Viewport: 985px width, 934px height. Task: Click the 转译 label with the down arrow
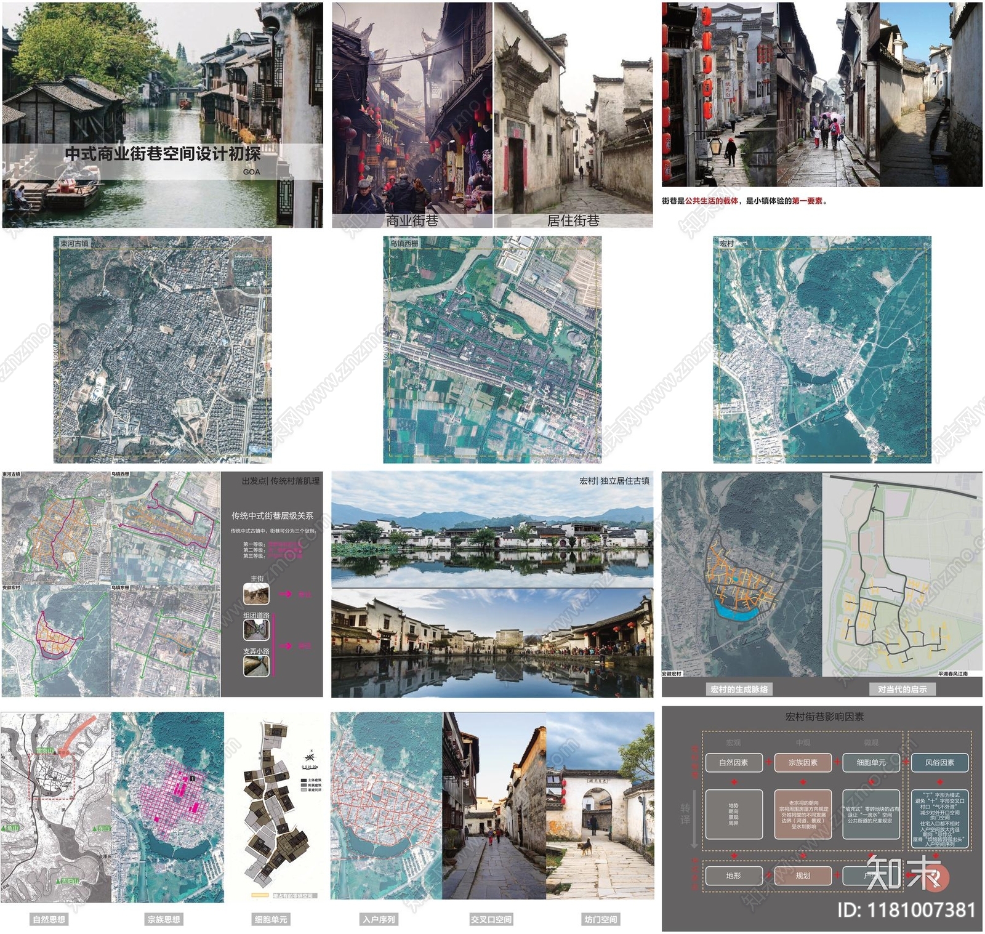[685, 814]
